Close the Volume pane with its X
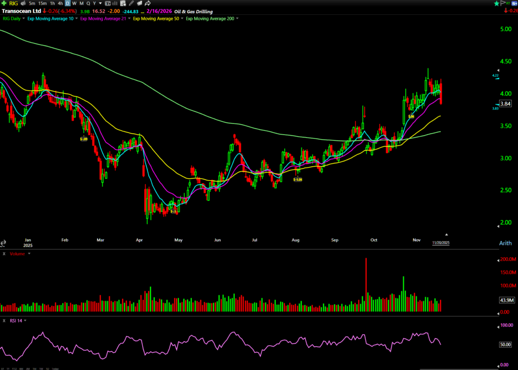This screenshot has height=370, width=518. (x=3, y=253)
